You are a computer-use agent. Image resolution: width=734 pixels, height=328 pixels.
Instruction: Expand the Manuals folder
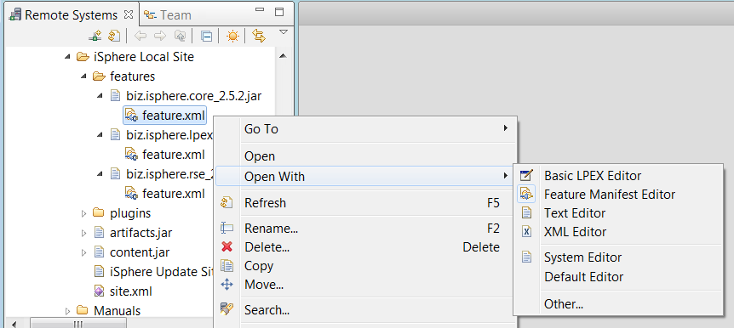pos(67,311)
